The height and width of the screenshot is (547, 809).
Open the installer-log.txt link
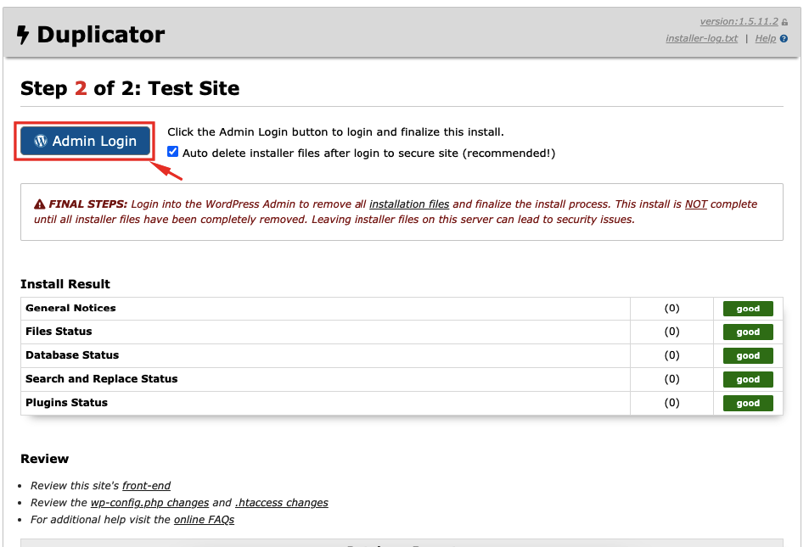point(702,39)
